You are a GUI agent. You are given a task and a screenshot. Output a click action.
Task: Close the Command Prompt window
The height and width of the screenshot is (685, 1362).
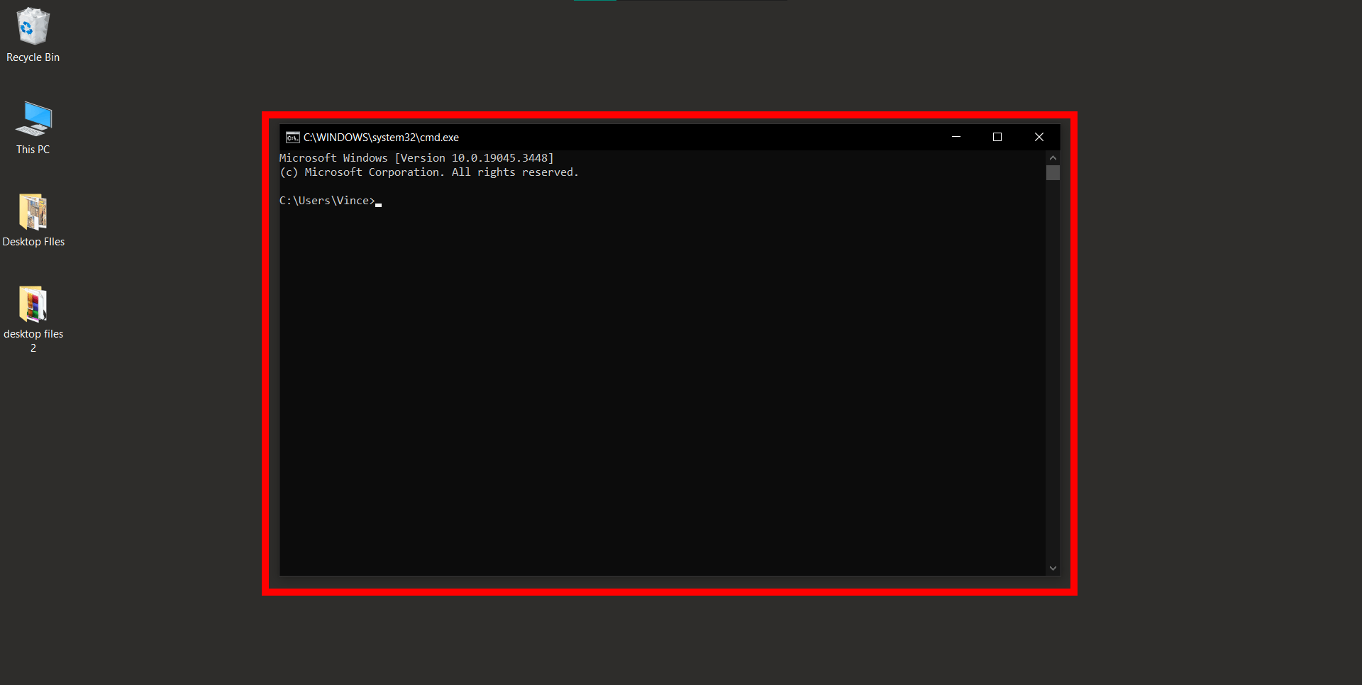(x=1039, y=137)
